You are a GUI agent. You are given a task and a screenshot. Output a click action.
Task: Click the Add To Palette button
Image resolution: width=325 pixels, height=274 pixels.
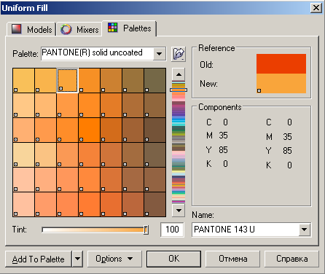39,259
